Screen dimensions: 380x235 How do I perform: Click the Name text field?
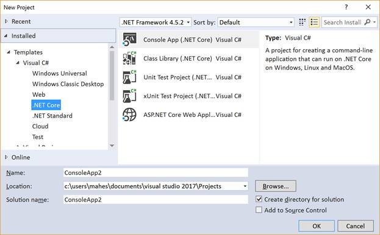tap(156, 173)
